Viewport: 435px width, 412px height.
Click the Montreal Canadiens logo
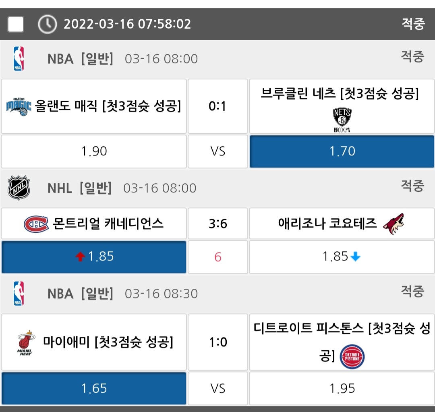[36, 224]
